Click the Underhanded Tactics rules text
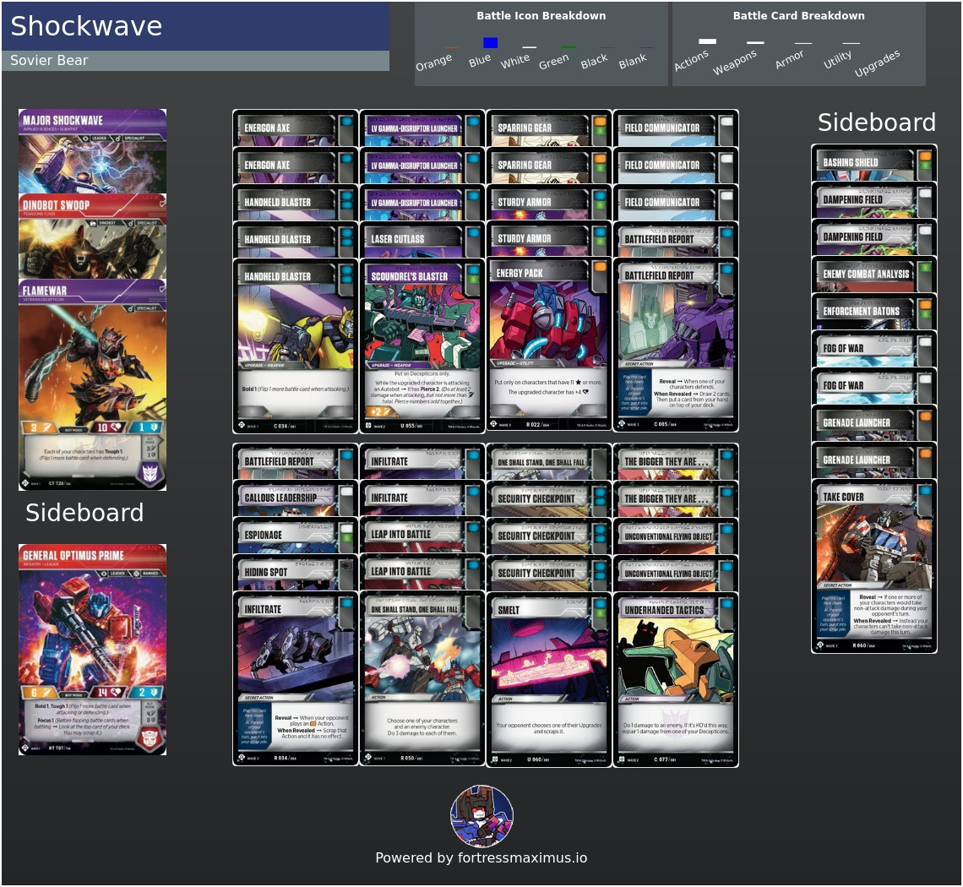The height and width of the screenshot is (887, 963). click(x=676, y=728)
